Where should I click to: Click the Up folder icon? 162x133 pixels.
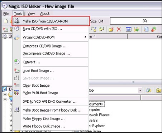(159, 91)
